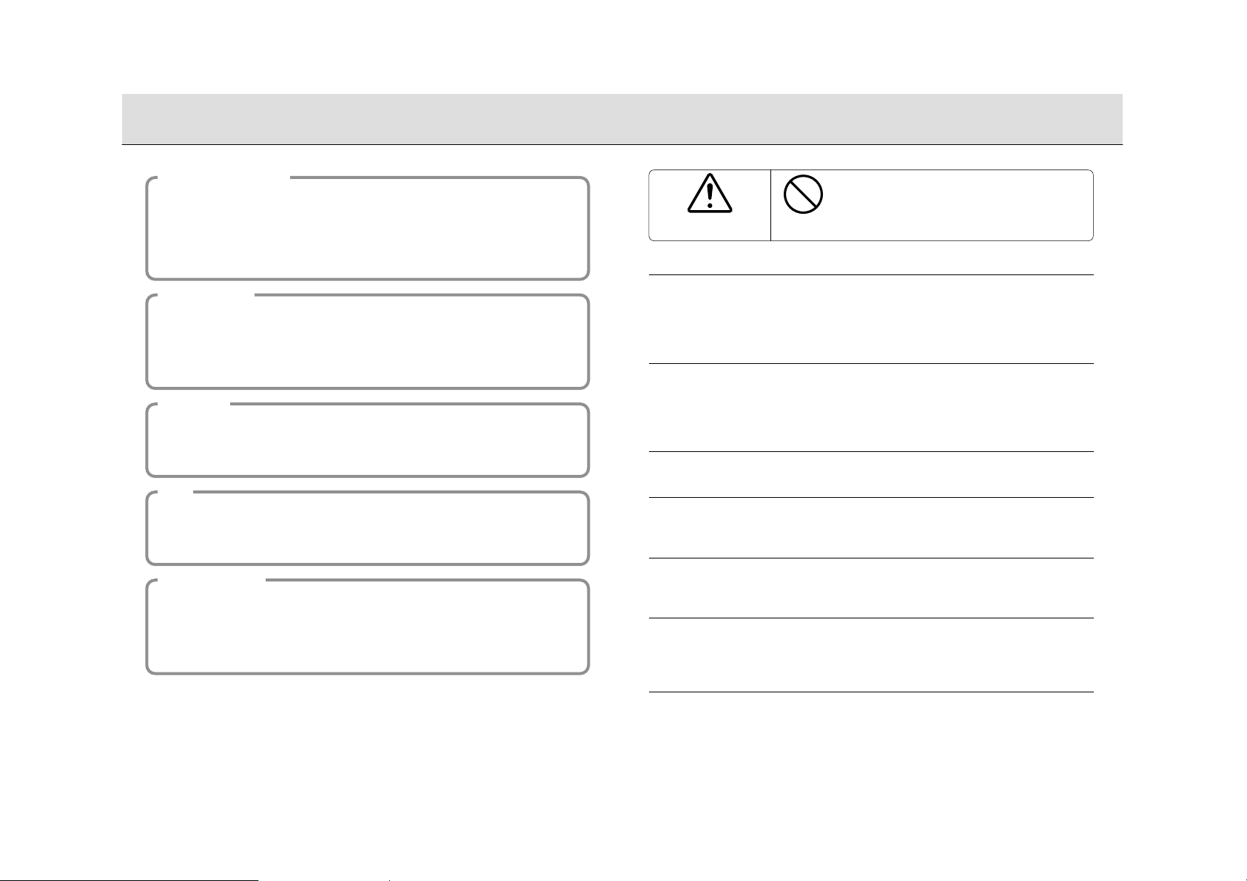Viewport: 1247px width, 881px height.
Task: Click the divider line beside the prohibition icon
Action: click(770, 205)
